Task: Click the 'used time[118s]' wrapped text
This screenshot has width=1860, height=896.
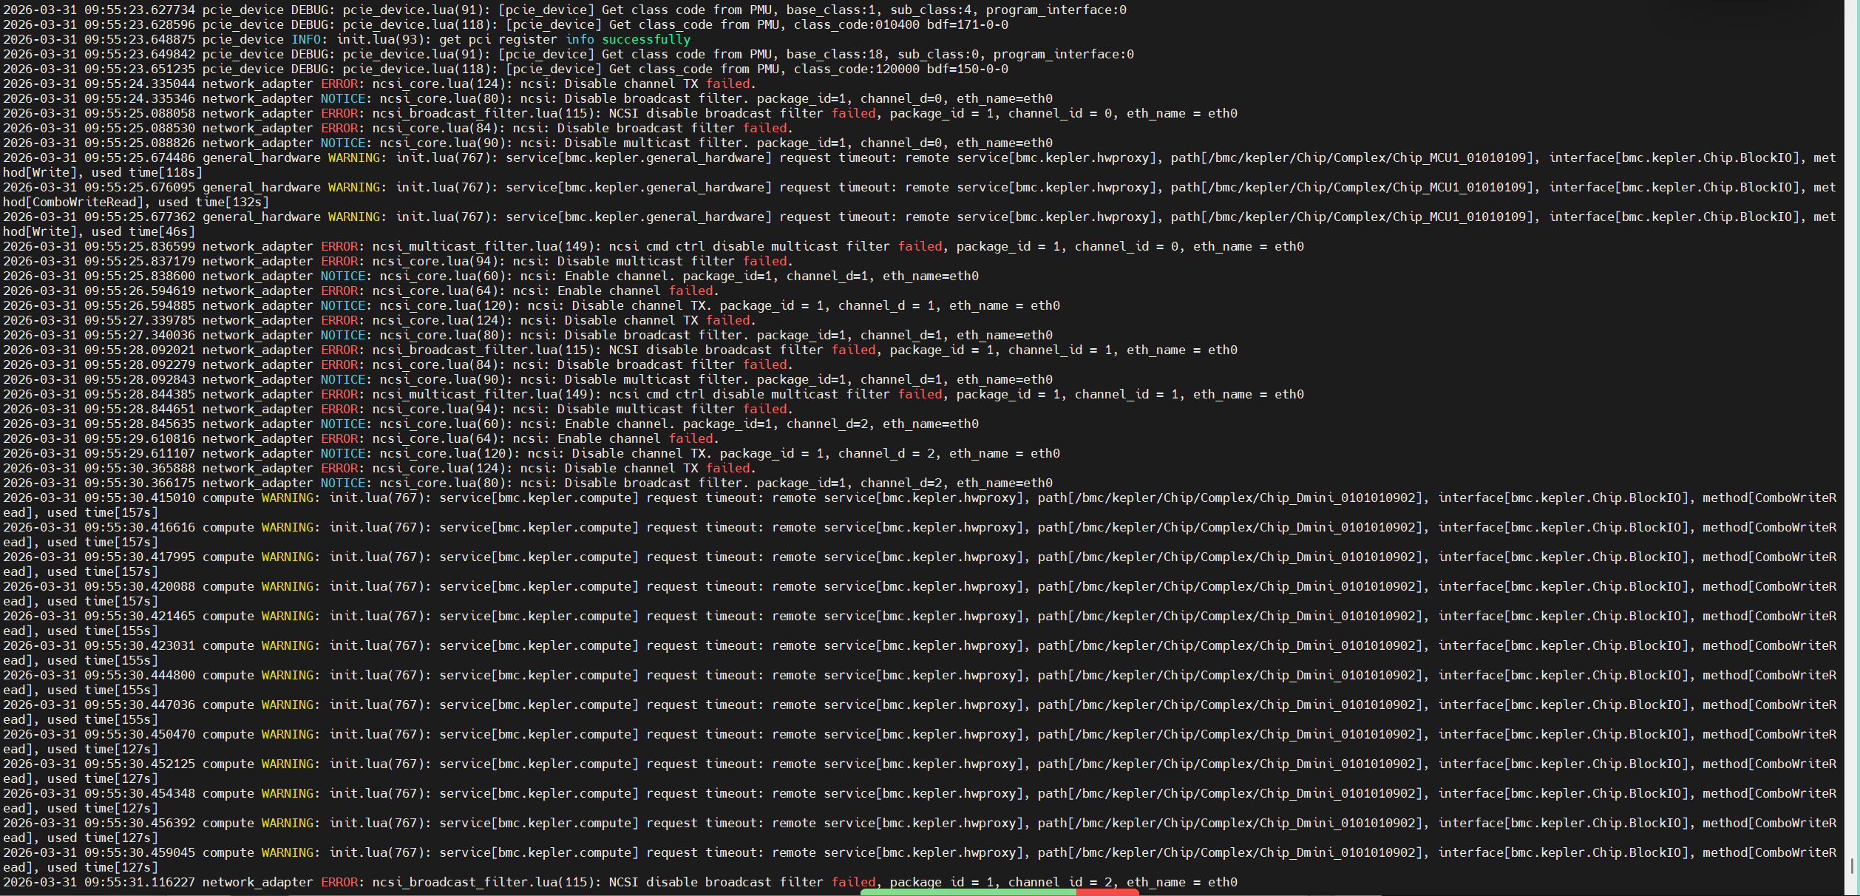Action: pos(146,172)
